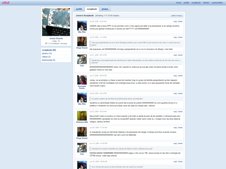This screenshot has width=226, height=169.
Task: Click the Jonas Duarte name link
Action: [x=56, y=38]
